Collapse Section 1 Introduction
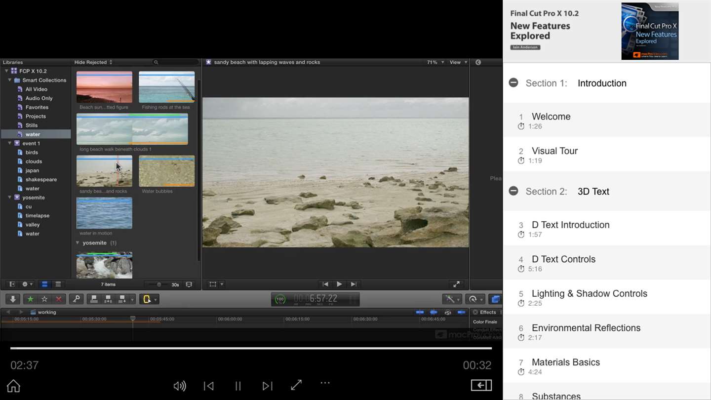This screenshot has height=400, width=711. click(x=513, y=83)
